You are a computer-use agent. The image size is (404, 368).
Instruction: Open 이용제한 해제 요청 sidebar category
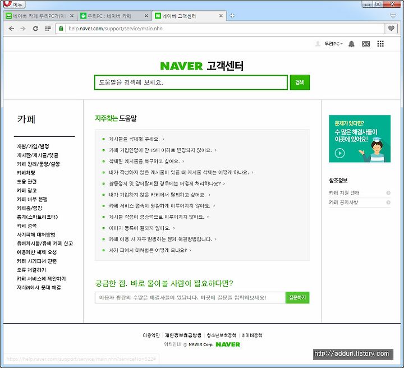pyautogui.click(x=36, y=252)
